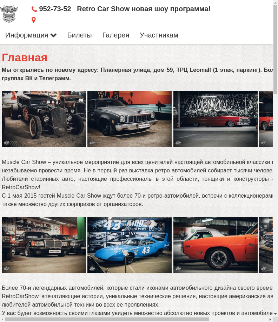278x322 pixels.
Task: Open the black Mercedes Plymouth photo
Action: tap(44, 245)
